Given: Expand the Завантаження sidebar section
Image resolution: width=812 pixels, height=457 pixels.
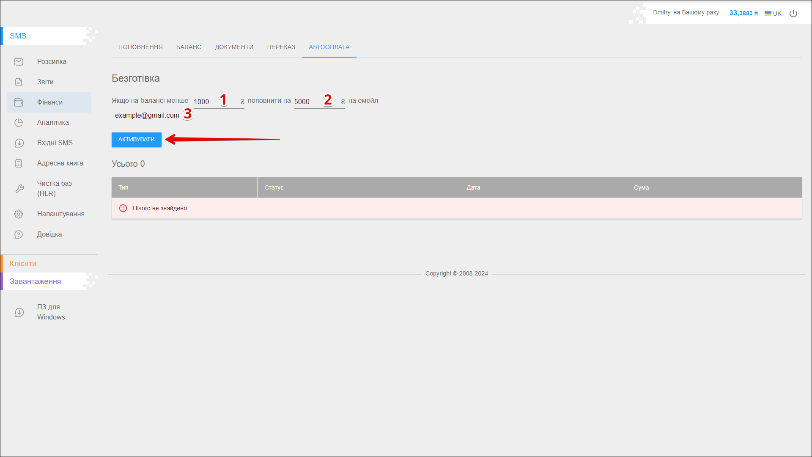Looking at the screenshot, I should tap(36, 281).
